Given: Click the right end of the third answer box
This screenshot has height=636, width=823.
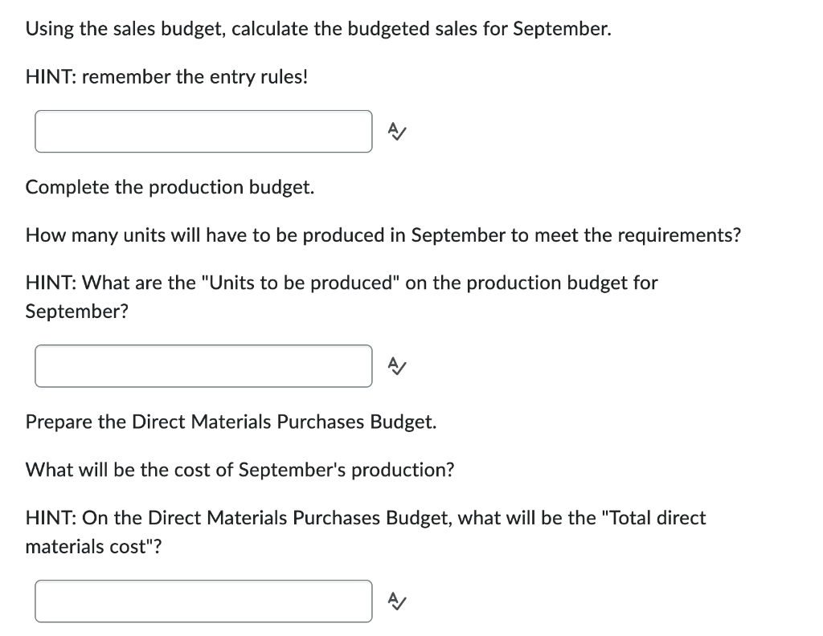Looking at the screenshot, I should (368, 601).
